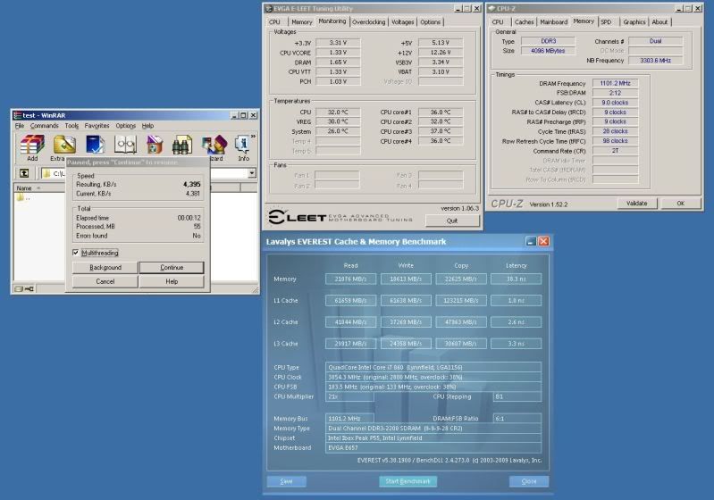Click the CPU-Z title bar icon
714x500 pixels.
tap(492, 8)
